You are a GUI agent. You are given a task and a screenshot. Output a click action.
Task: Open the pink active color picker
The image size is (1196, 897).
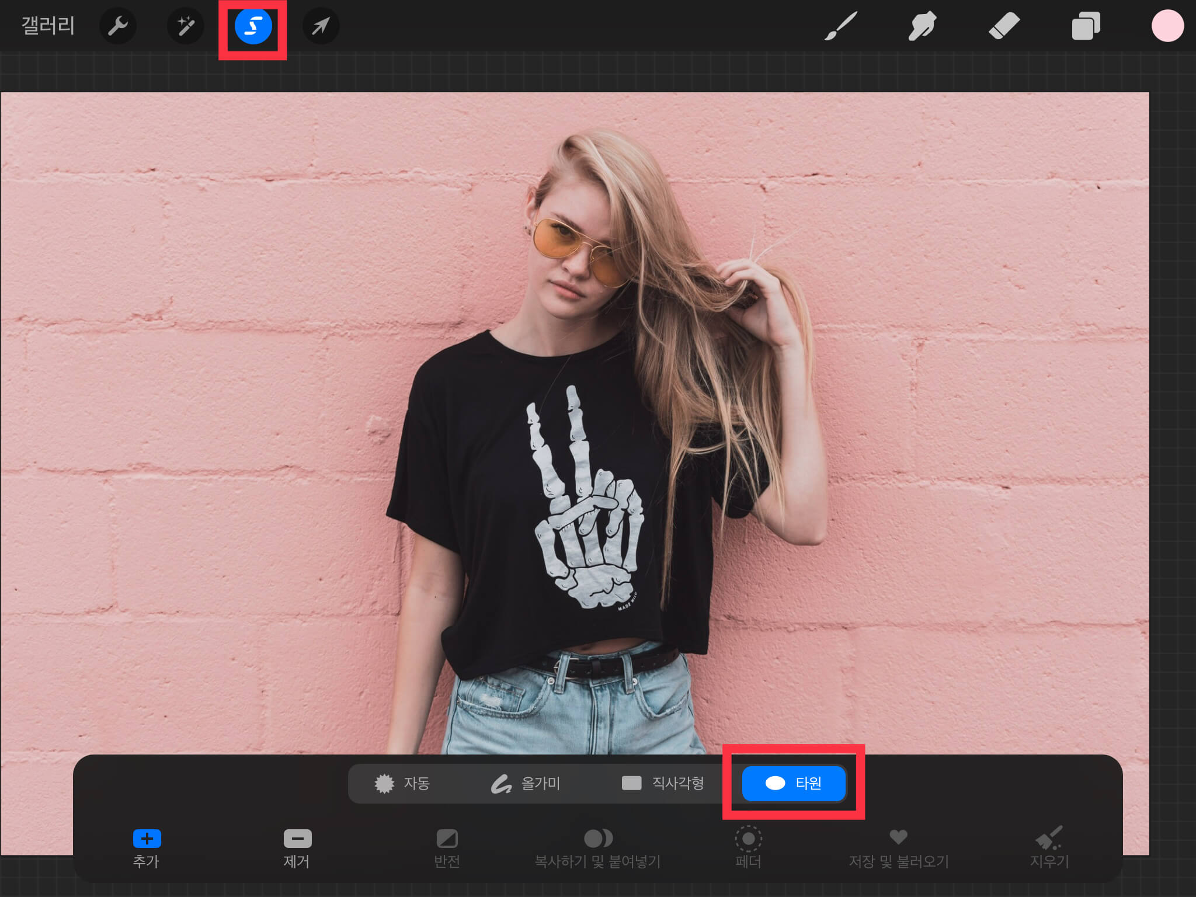[1167, 26]
